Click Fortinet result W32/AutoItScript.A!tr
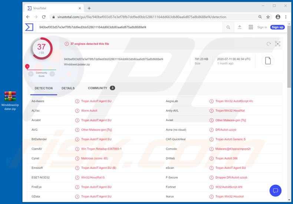 coord(229,187)
